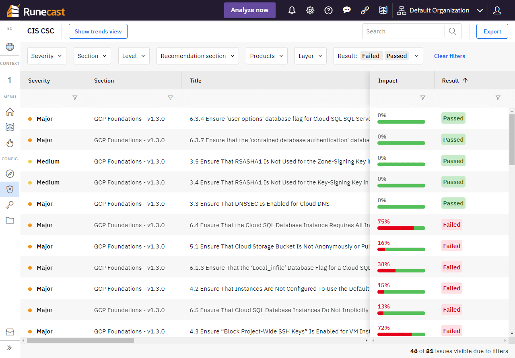This screenshot has height=358, width=515.
Task: Open the key icon in sidebar
Action: [x=10, y=205]
